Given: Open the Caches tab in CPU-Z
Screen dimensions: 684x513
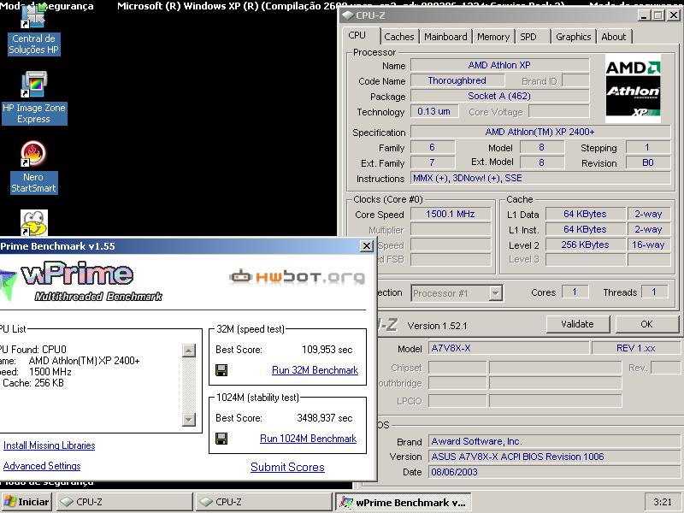Looking at the screenshot, I should pyautogui.click(x=399, y=37).
